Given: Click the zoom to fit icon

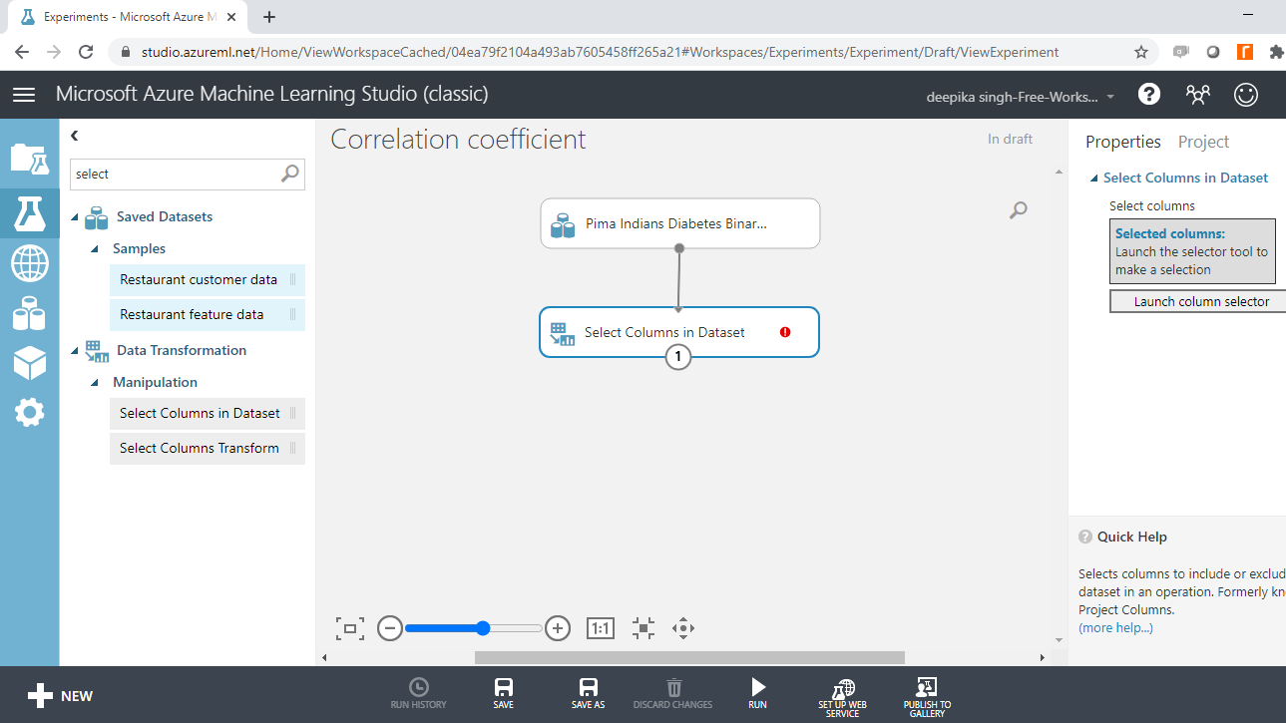Looking at the screenshot, I should click(x=350, y=628).
